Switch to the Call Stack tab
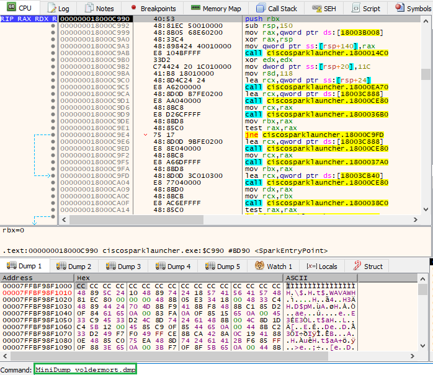The image size is (433, 375). click(x=277, y=9)
